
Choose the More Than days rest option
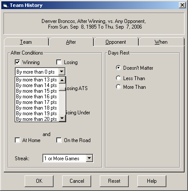click(118, 87)
